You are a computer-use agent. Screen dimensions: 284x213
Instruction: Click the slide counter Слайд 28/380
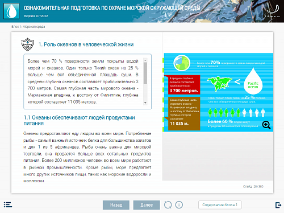(253, 186)
